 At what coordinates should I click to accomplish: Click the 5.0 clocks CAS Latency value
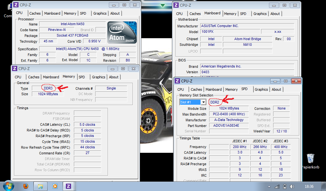[x=87, y=124]
